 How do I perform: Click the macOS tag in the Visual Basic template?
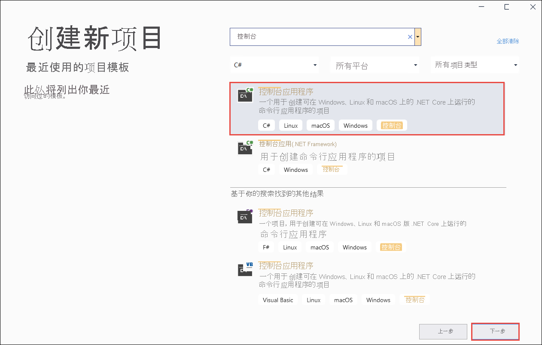pyautogui.click(x=344, y=300)
